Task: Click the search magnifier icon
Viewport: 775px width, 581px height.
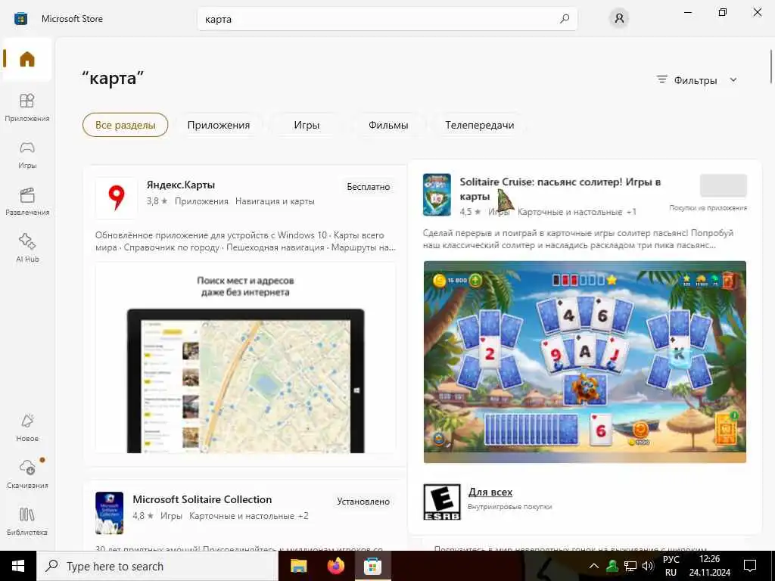Action: coord(565,19)
